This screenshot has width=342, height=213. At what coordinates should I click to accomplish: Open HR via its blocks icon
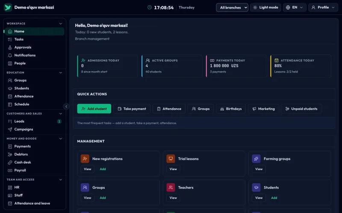tap(10, 187)
